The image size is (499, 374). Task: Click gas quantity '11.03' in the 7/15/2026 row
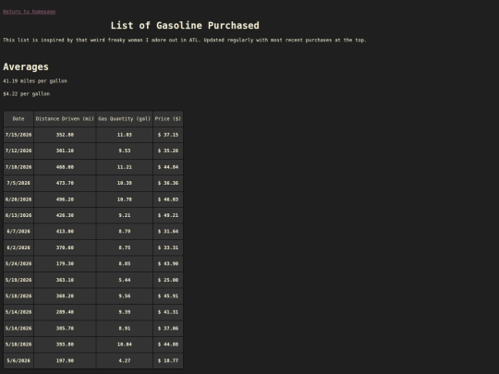[x=125, y=135]
